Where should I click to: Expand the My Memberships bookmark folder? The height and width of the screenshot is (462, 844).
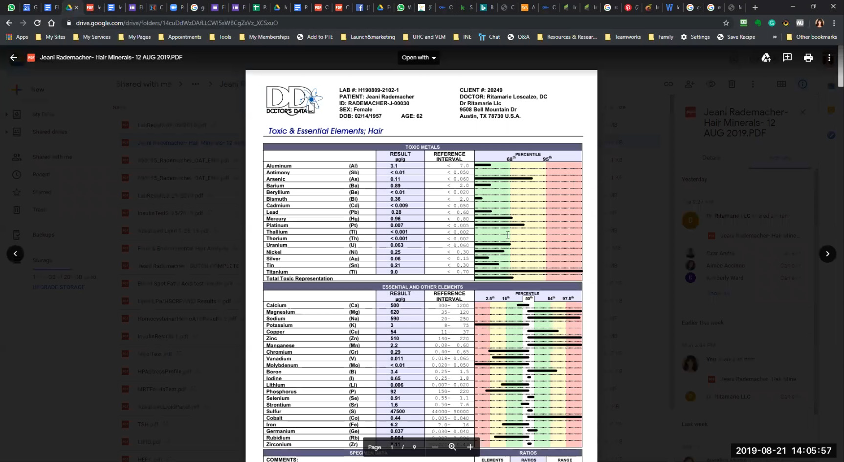click(x=264, y=37)
